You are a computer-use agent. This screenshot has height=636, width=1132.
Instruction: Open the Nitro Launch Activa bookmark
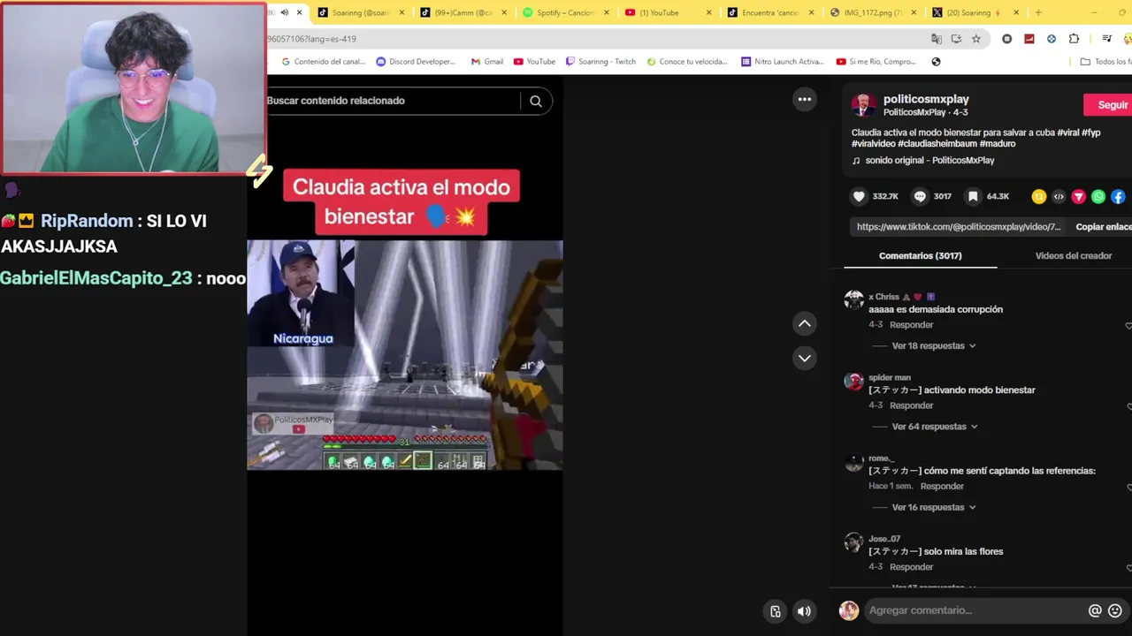click(x=782, y=62)
